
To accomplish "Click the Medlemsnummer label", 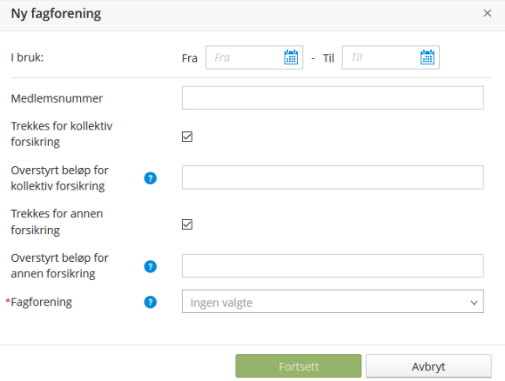I will tap(57, 98).
